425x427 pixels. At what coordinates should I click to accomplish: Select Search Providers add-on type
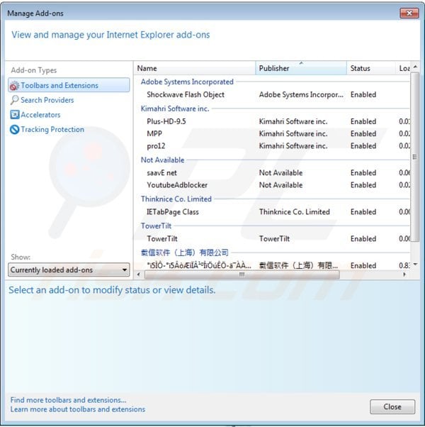47,100
